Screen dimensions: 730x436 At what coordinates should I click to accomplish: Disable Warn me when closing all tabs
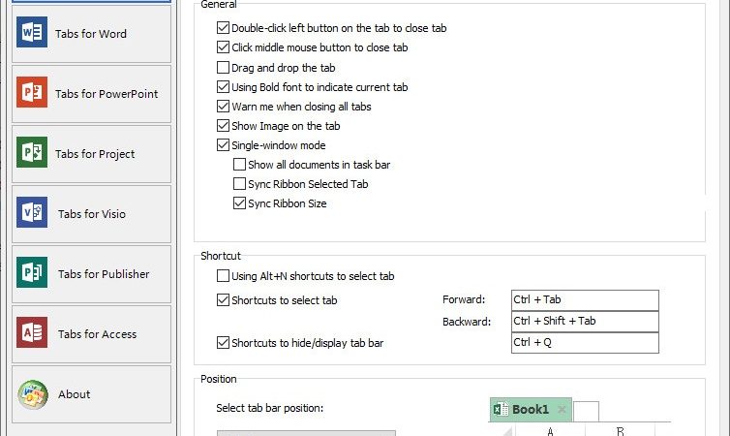click(x=223, y=107)
